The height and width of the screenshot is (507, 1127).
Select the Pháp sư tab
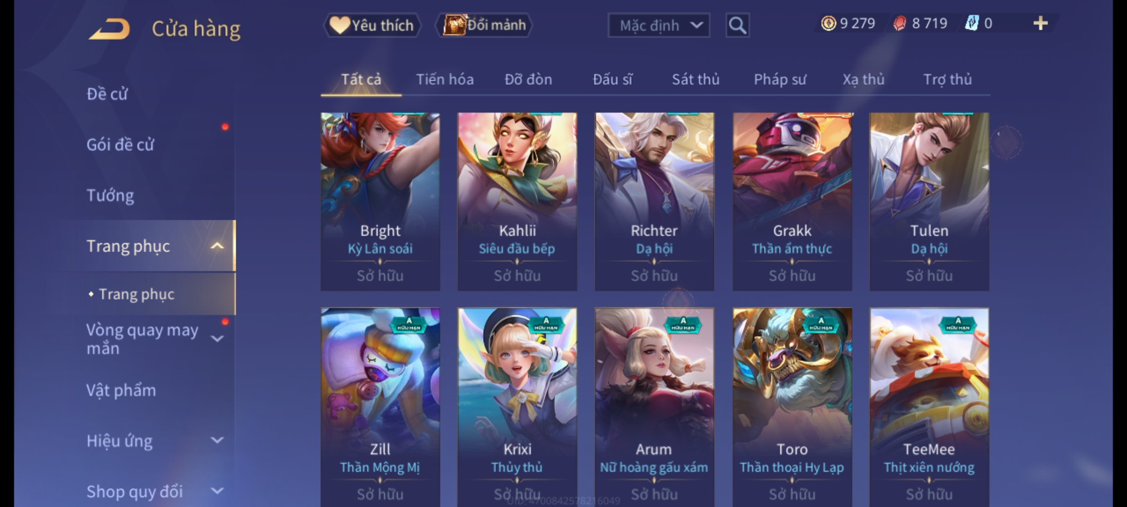[780, 79]
